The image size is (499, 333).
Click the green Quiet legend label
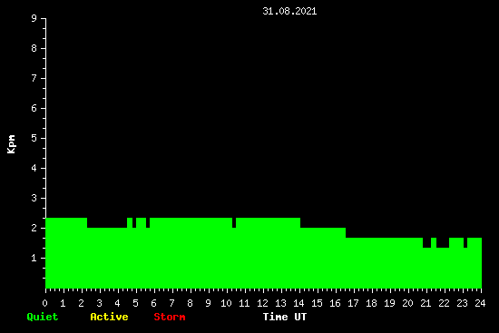click(43, 317)
